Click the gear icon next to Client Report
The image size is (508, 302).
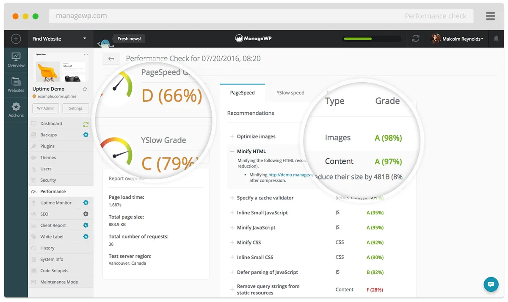point(86,225)
